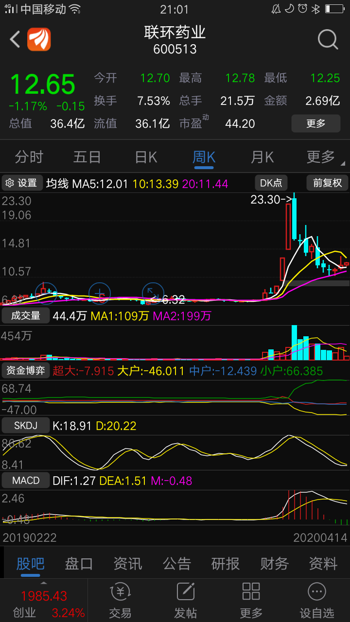Open the 股吧 tab

point(30,564)
